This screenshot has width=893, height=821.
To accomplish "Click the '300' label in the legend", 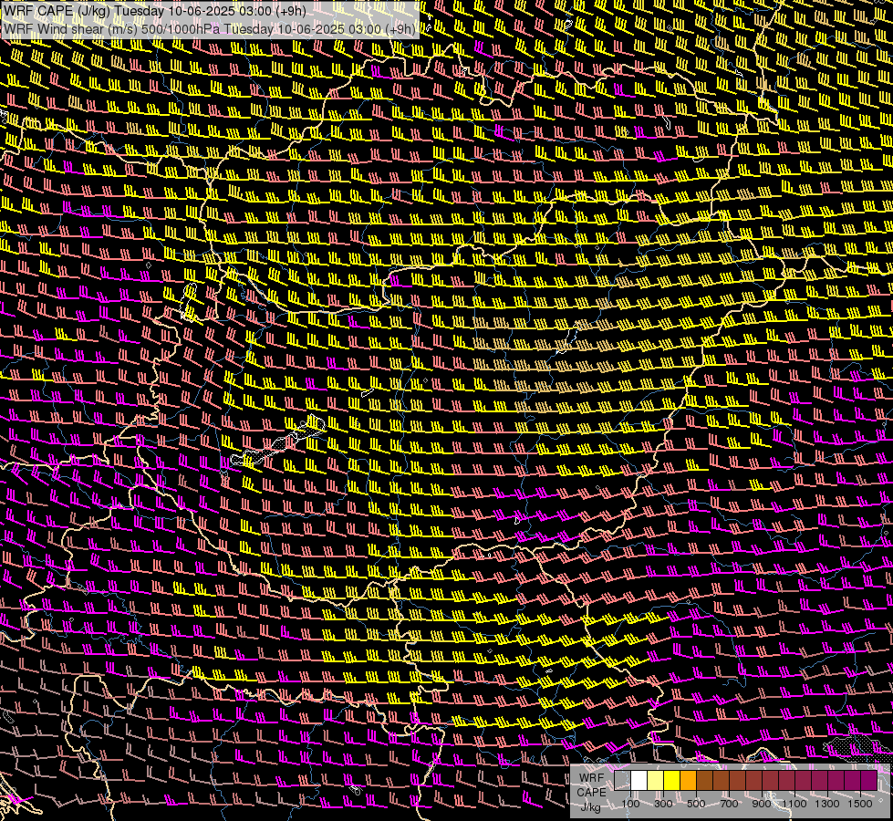I will [663, 804].
